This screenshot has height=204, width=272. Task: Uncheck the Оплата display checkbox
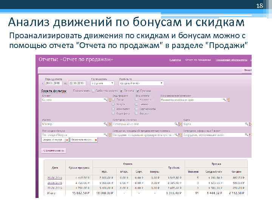click(121, 91)
